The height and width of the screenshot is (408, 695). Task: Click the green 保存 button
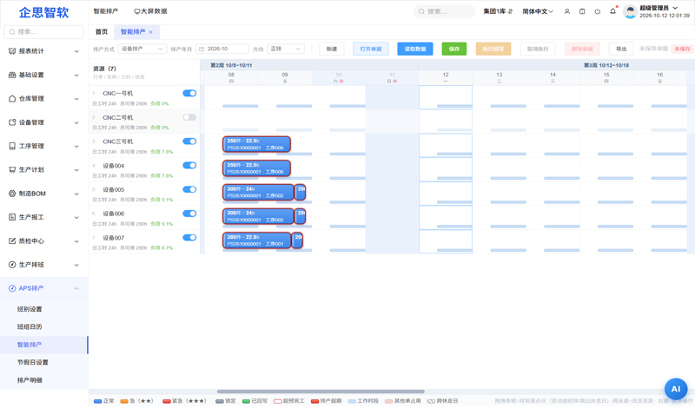(x=453, y=49)
